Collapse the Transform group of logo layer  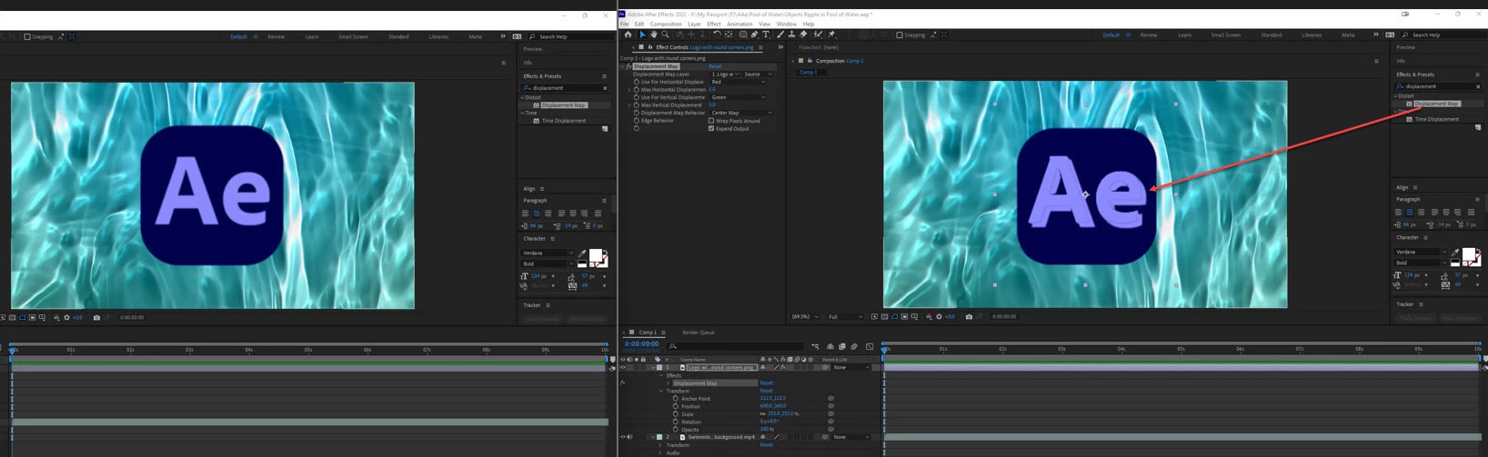[x=661, y=391]
